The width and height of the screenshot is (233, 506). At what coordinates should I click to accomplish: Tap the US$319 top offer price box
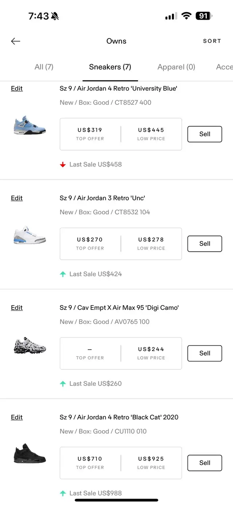[x=90, y=134]
